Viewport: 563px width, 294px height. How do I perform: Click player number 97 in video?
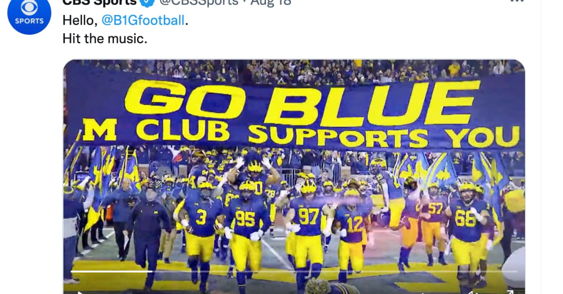point(309,217)
